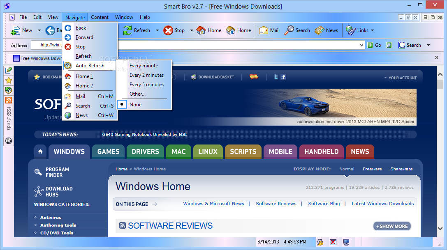Switch to the LINUX tab

coord(208,151)
